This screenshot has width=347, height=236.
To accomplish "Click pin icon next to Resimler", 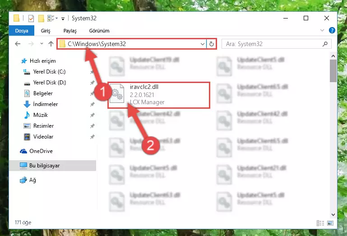I will 93,126.
